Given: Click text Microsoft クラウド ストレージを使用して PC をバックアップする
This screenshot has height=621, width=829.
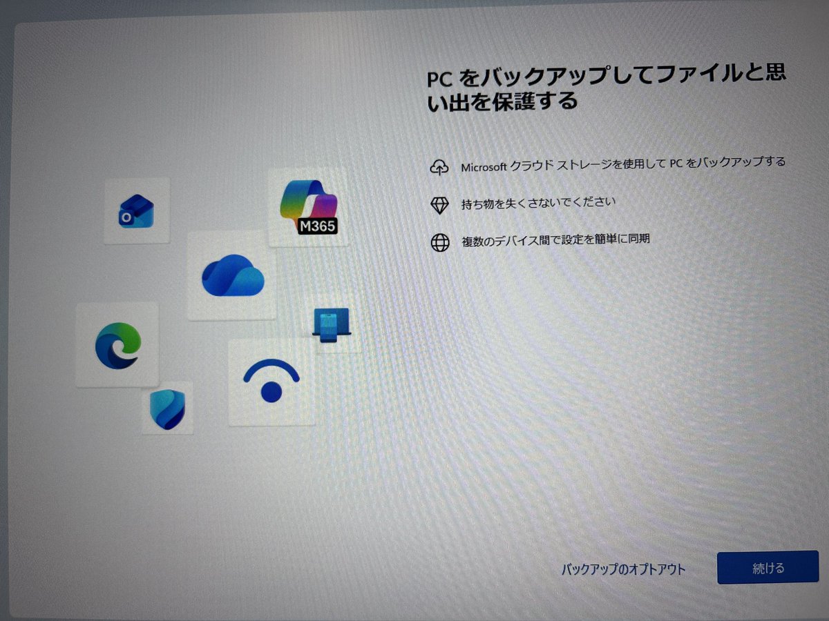Looking at the screenshot, I should coord(623,164).
